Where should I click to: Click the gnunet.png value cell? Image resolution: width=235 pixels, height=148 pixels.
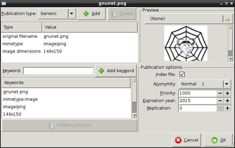[x=56, y=36]
